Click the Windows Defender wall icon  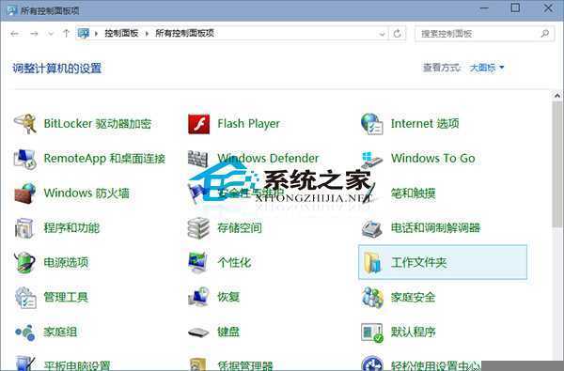pyautogui.click(x=198, y=159)
